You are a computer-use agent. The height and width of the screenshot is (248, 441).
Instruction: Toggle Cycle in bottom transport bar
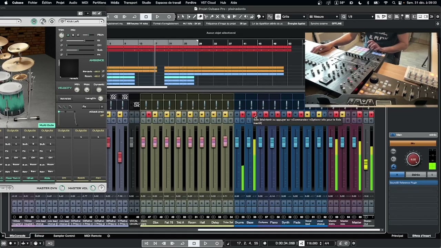click(x=182, y=243)
